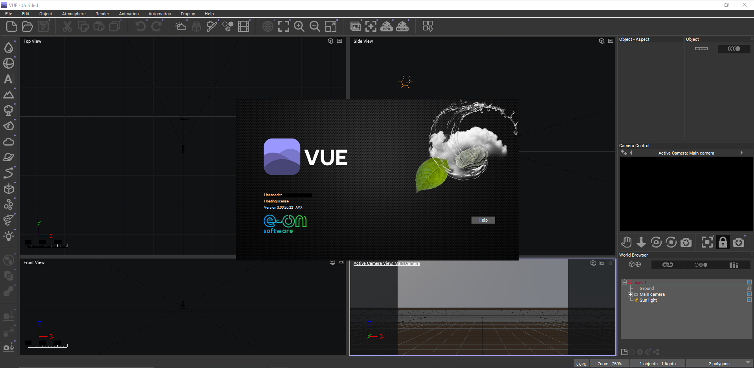Open the Atmosphere menu

coord(74,14)
